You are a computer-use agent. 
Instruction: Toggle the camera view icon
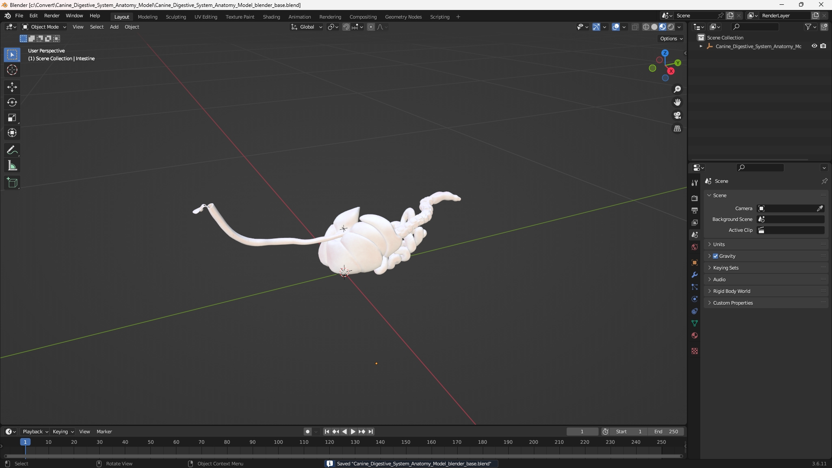677,115
